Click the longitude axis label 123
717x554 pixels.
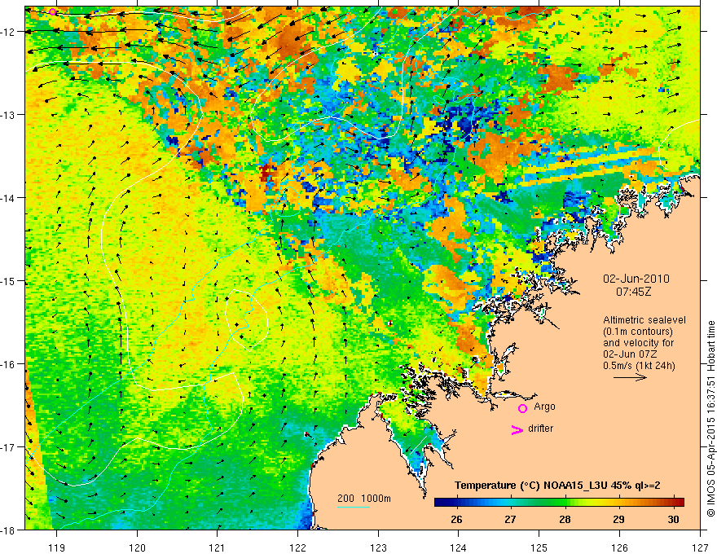coord(378,547)
